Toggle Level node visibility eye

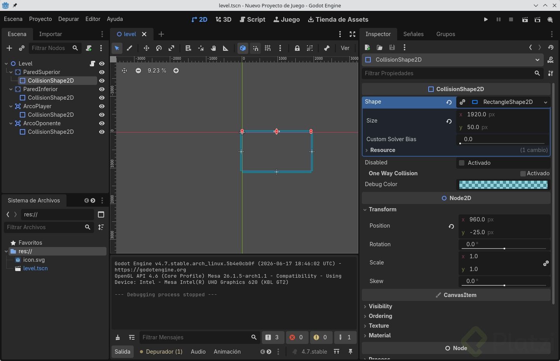102,64
